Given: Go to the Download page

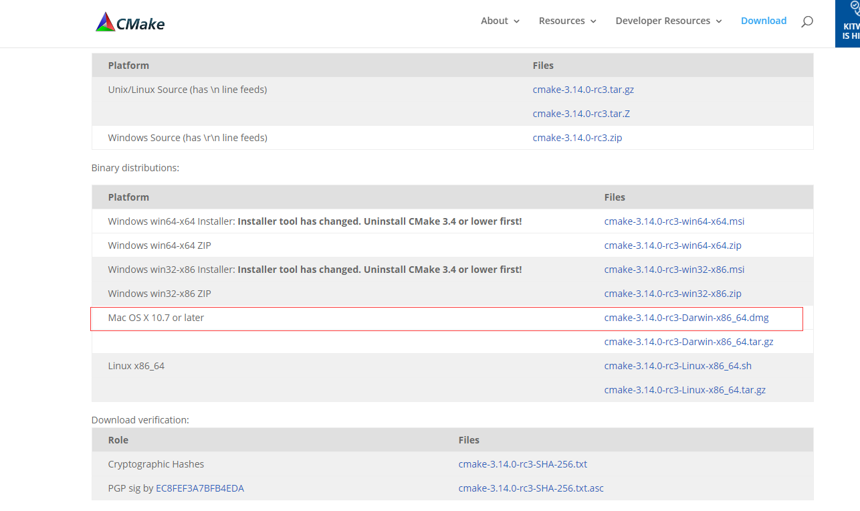Looking at the screenshot, I should tap(764, 21).
